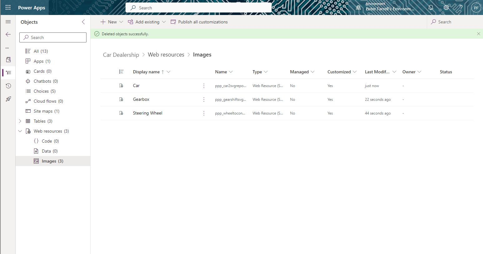The height and width of the screenshot is (254, 483).
Task: Expand the Tables tree item
Action: pos(20,121)
